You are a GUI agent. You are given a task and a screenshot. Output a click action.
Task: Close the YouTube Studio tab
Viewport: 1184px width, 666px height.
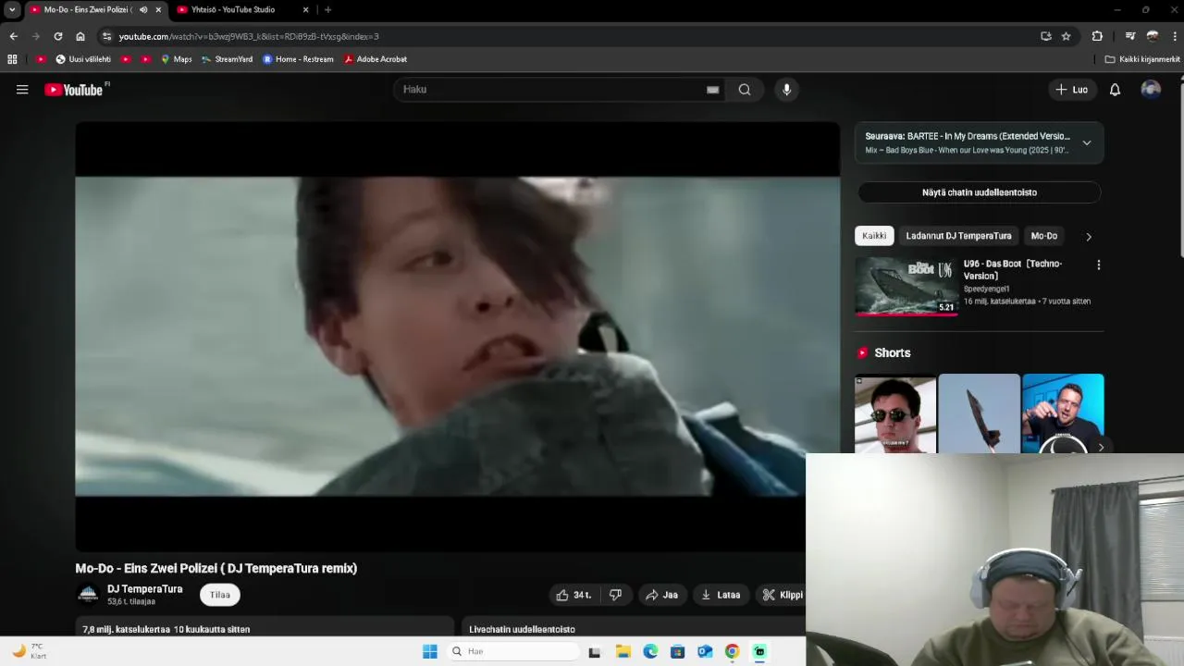[x=305, y=10]
